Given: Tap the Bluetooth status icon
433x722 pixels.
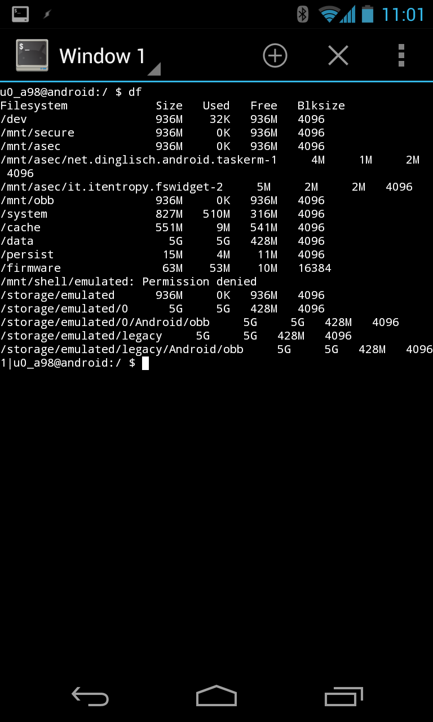Looking at the screenshot, I should click(303, 14).
